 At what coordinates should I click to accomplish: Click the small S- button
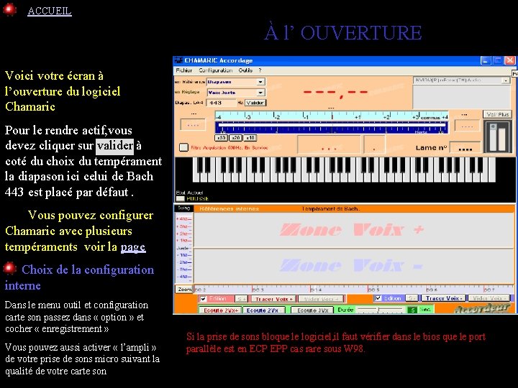(412, 298)
